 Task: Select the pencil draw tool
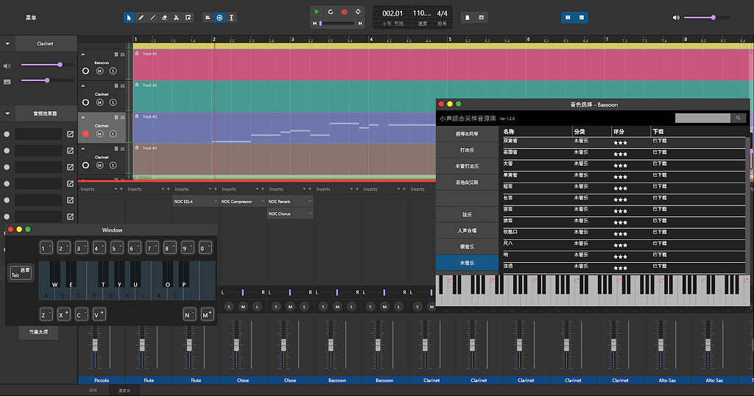141,17
